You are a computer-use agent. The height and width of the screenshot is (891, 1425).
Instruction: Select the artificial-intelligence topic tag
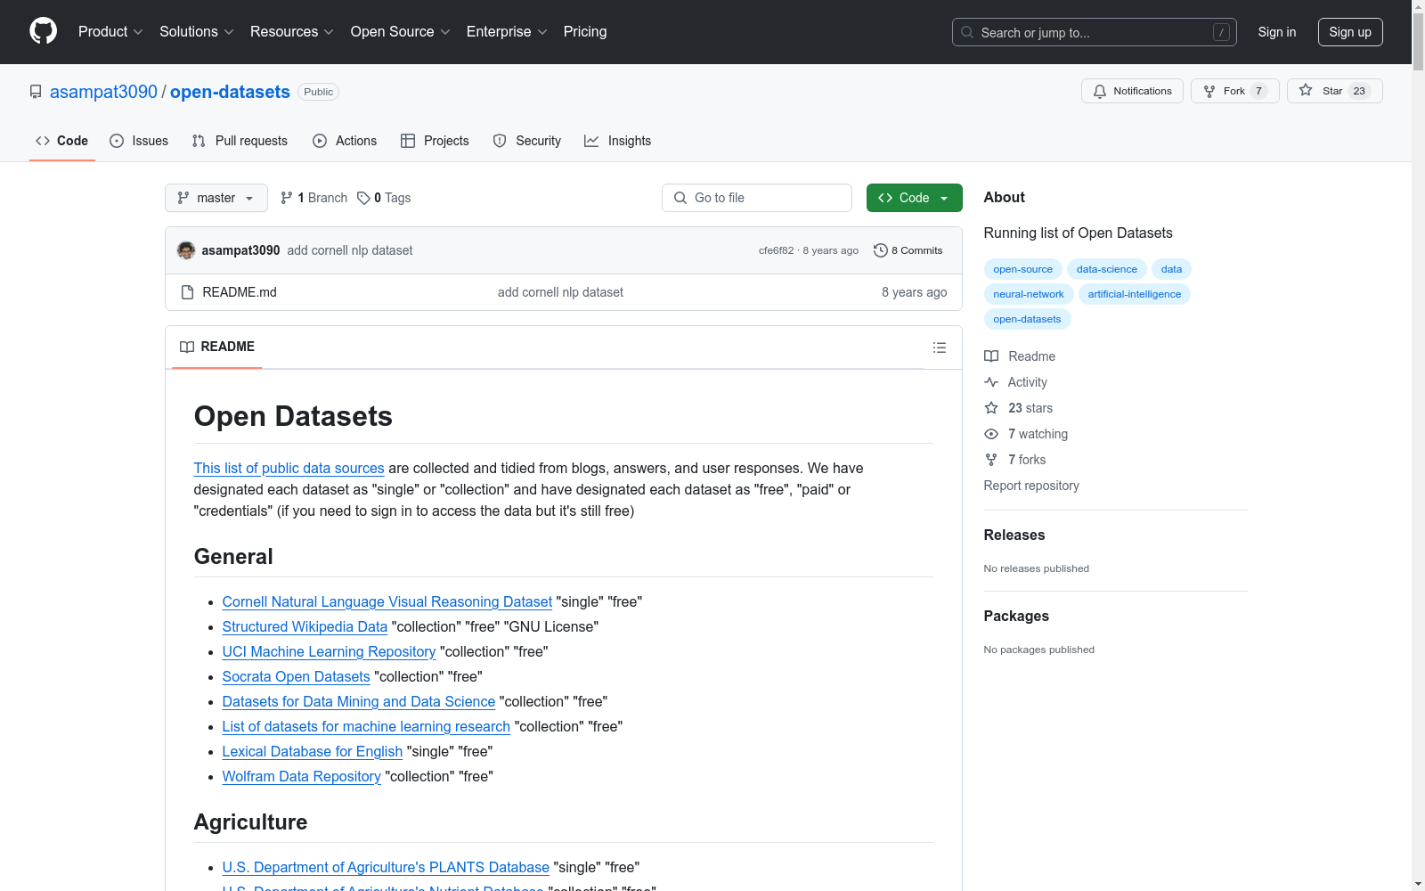(1135, 294)
